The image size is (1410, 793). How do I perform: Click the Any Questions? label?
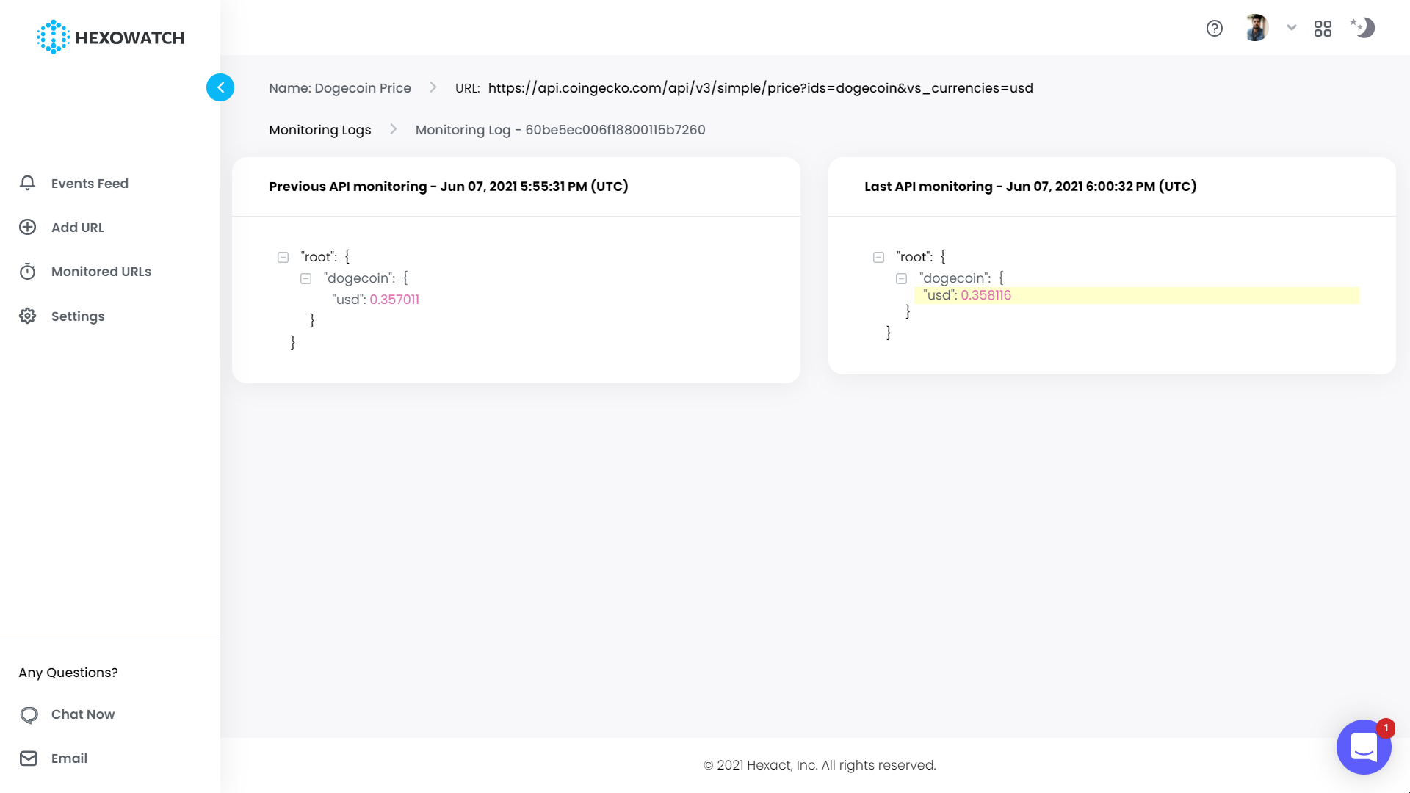click(x=68, y=673)
